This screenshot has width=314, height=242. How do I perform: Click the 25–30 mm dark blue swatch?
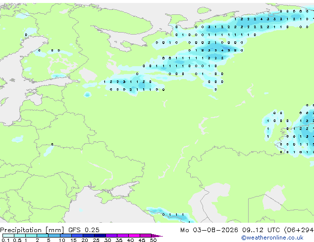click(x=100, y=236)
